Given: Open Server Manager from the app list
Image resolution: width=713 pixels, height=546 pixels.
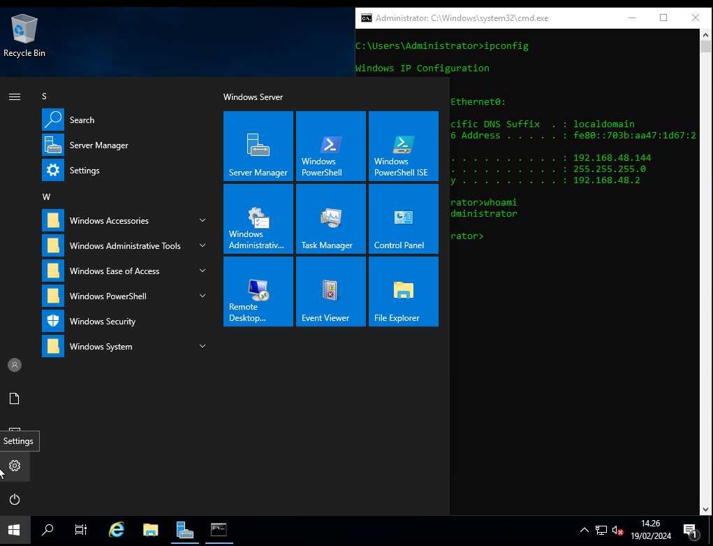Looking at the screenshot, I should 125,145.
